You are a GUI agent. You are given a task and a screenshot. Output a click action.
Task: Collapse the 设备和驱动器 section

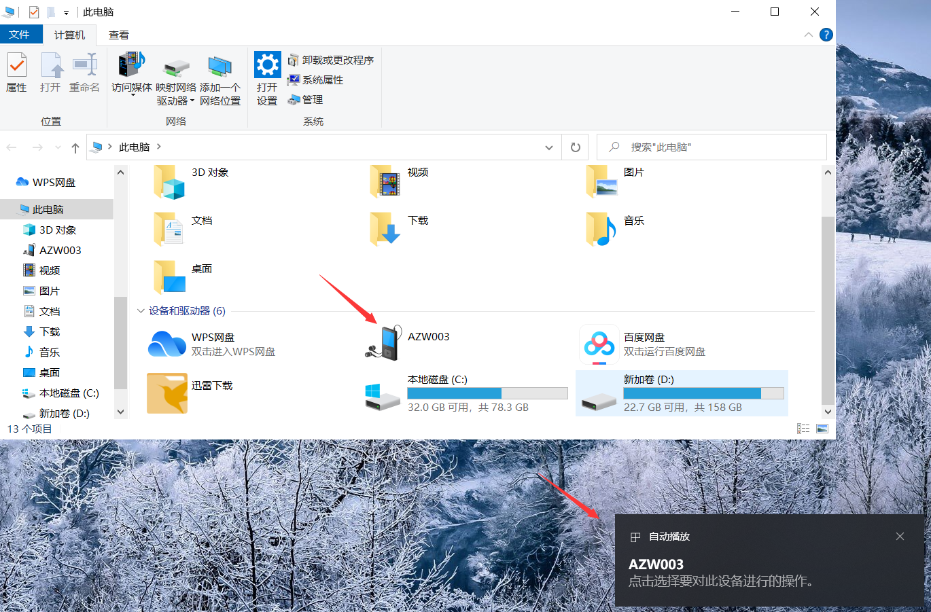pos(141,311)
